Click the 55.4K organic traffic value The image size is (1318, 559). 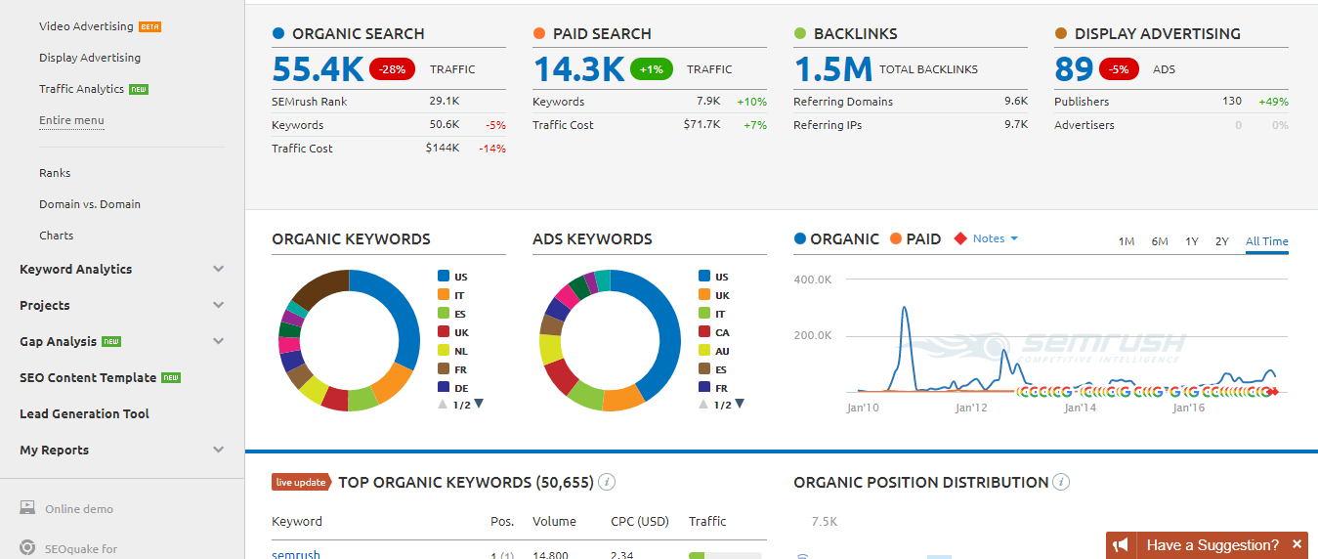click(x=318, y=69)
